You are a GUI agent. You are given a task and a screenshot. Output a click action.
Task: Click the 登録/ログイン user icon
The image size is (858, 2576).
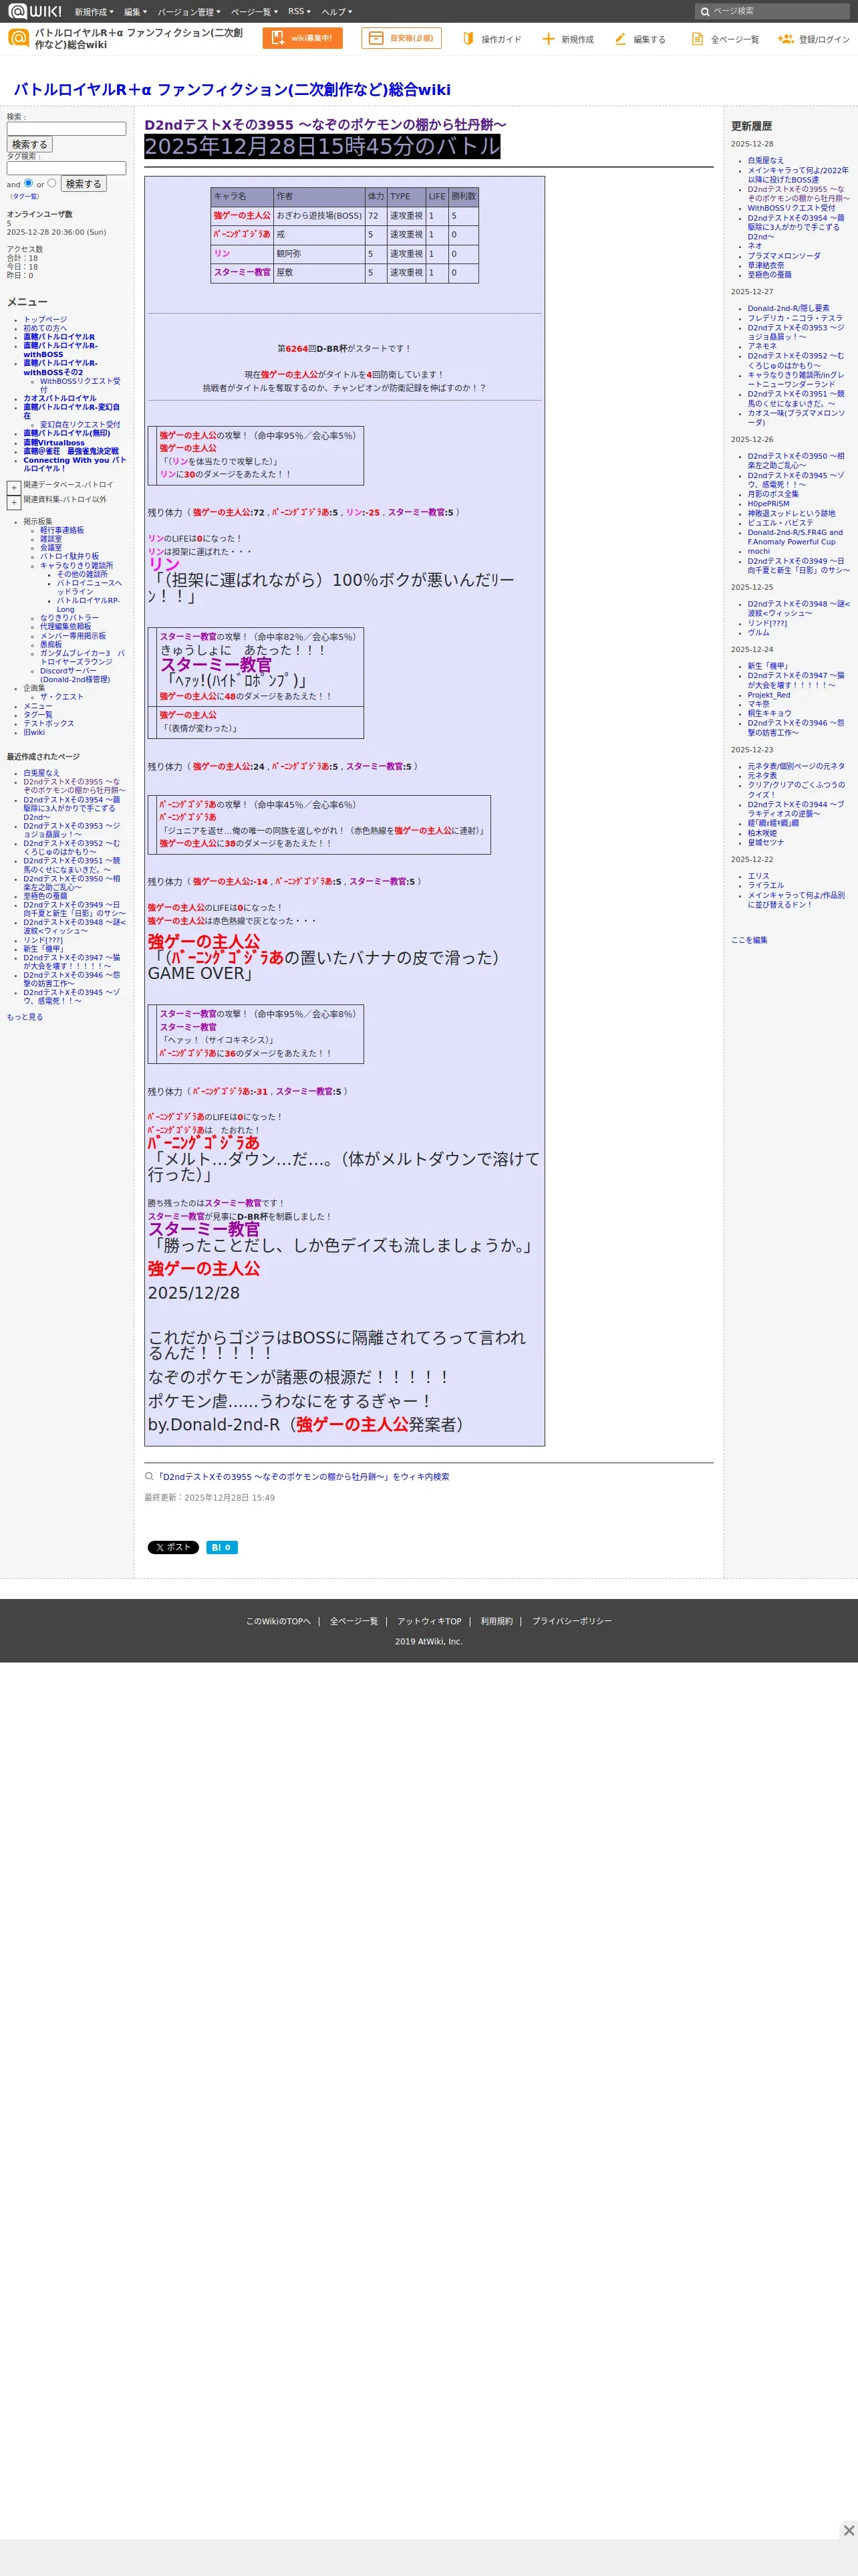(785, 39)
